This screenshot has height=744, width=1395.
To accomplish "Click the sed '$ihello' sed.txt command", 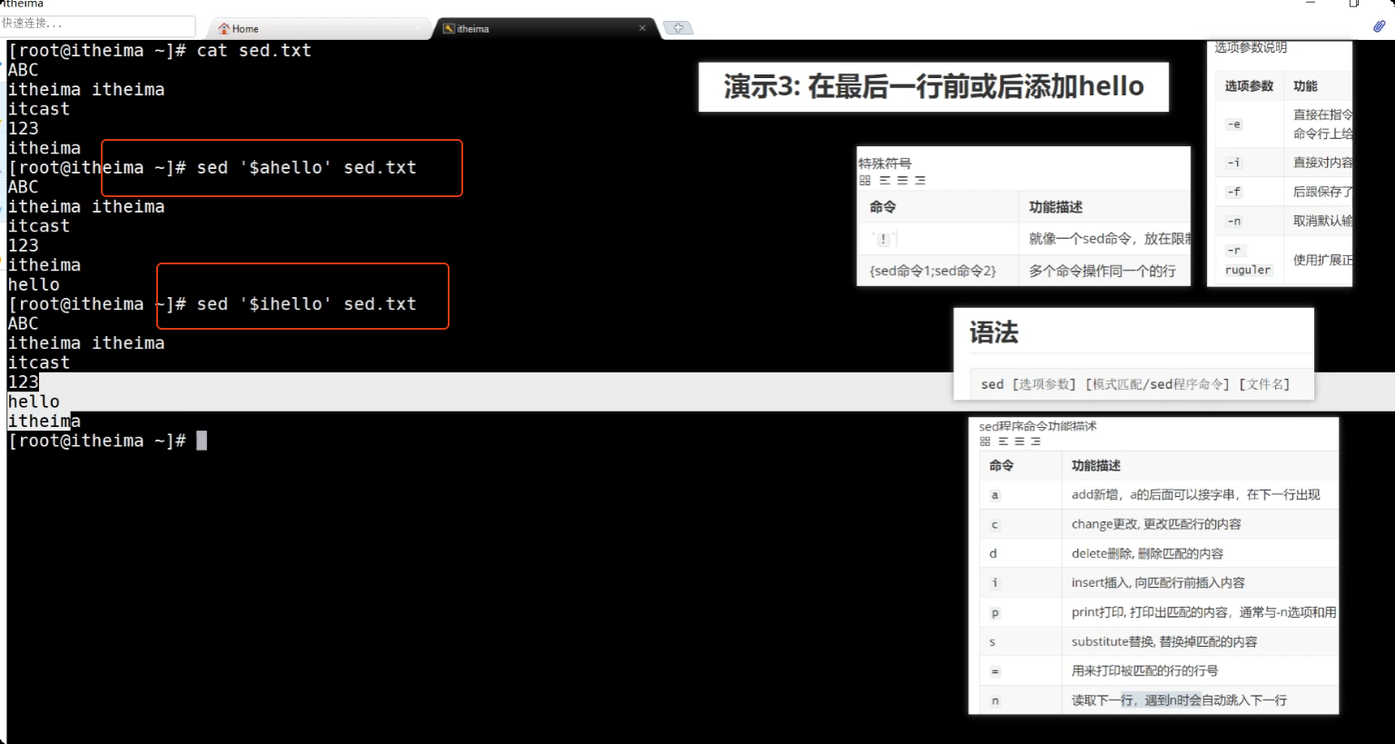I will pyautogui.click(x=306, y=304).
